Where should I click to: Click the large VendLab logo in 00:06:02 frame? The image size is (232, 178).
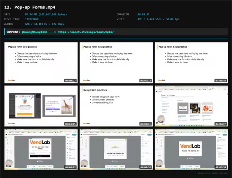(x=40, y=142)
